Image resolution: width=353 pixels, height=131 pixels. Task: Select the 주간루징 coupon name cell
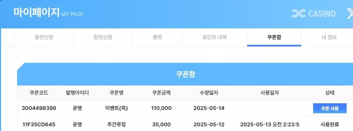117,125
